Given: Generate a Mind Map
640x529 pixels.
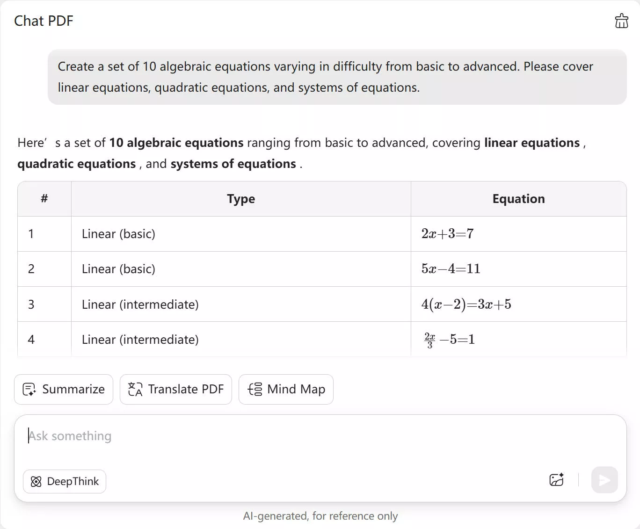Looking at the screenshot, I should point(286,389).
